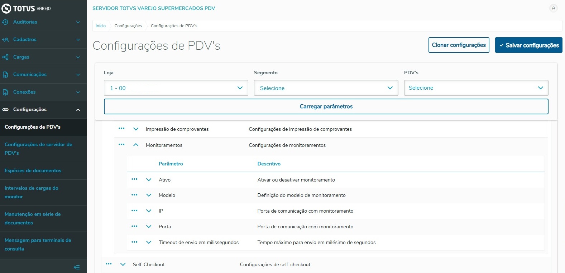This screenshot has width=565, height=273.
Task: Expand the IP parameter row
Action: coord(149,211)
